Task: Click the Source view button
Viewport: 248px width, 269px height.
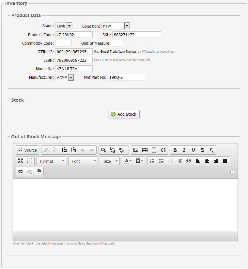Action: pos(27,150)
